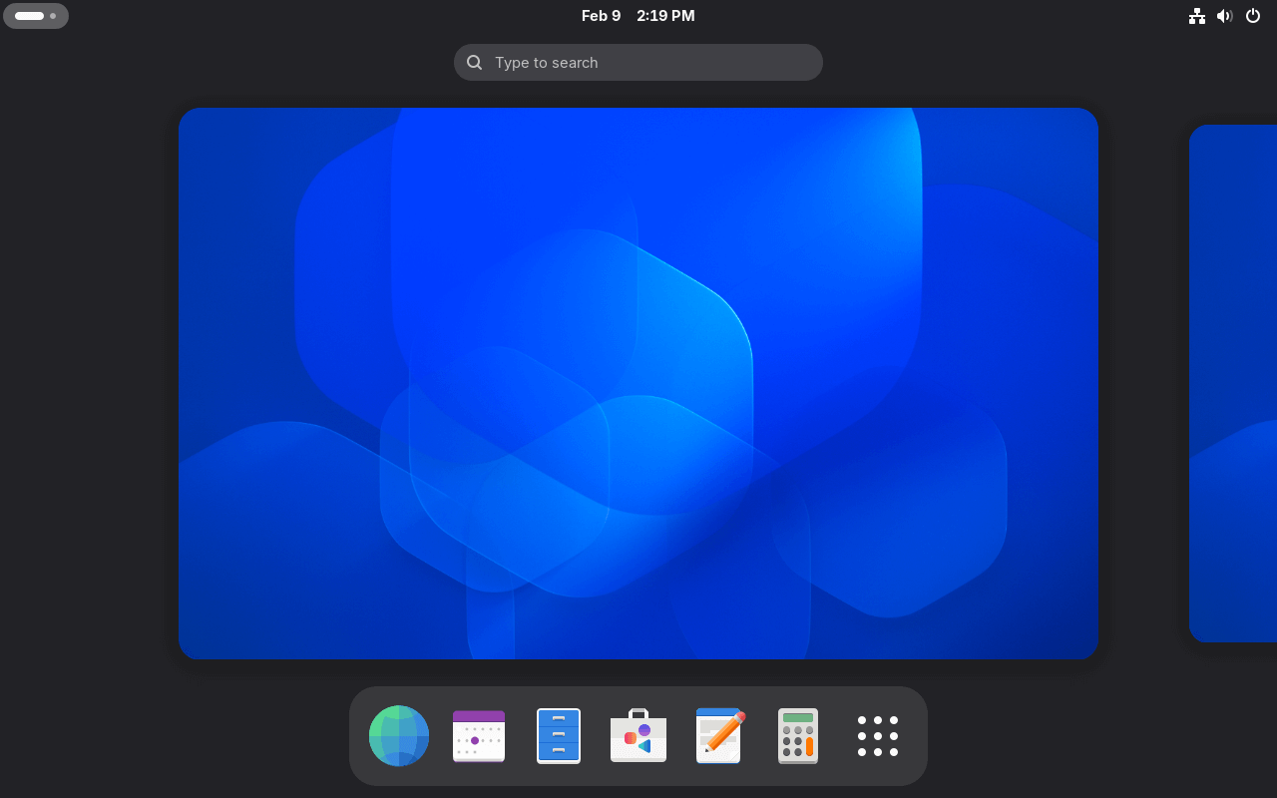Click the elongated active workspace indicator
Image resolution: width=1277 pixels, height=798 pixels.
tap(29, 16)
